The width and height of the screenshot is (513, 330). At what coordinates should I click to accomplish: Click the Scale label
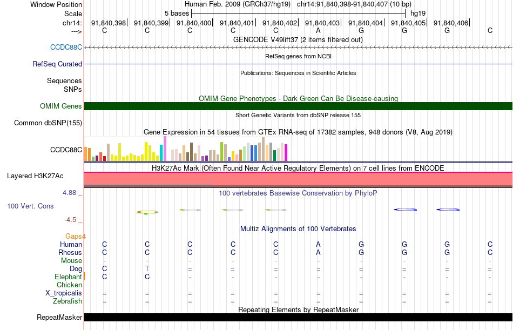click(73, 14)
